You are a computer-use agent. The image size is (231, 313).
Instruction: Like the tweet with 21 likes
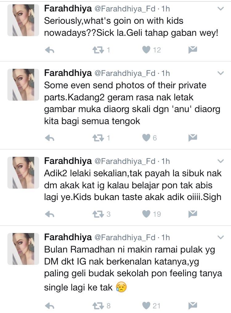[x=146, y=305]
